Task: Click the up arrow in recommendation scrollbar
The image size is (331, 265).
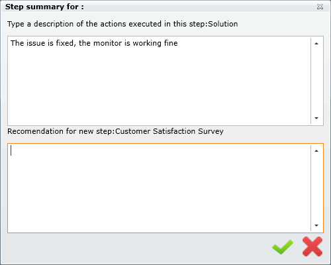Action: [x=316, y=151]
